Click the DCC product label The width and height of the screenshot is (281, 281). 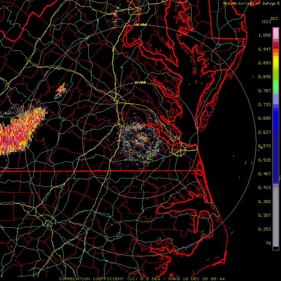pyautogui.click(x=274, y=19)
